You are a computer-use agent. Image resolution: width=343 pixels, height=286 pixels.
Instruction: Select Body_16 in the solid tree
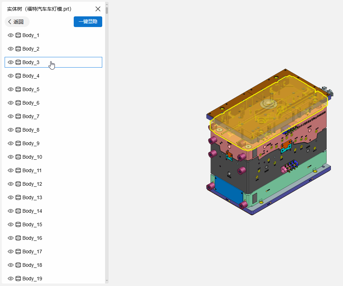(x=32, y=238)
